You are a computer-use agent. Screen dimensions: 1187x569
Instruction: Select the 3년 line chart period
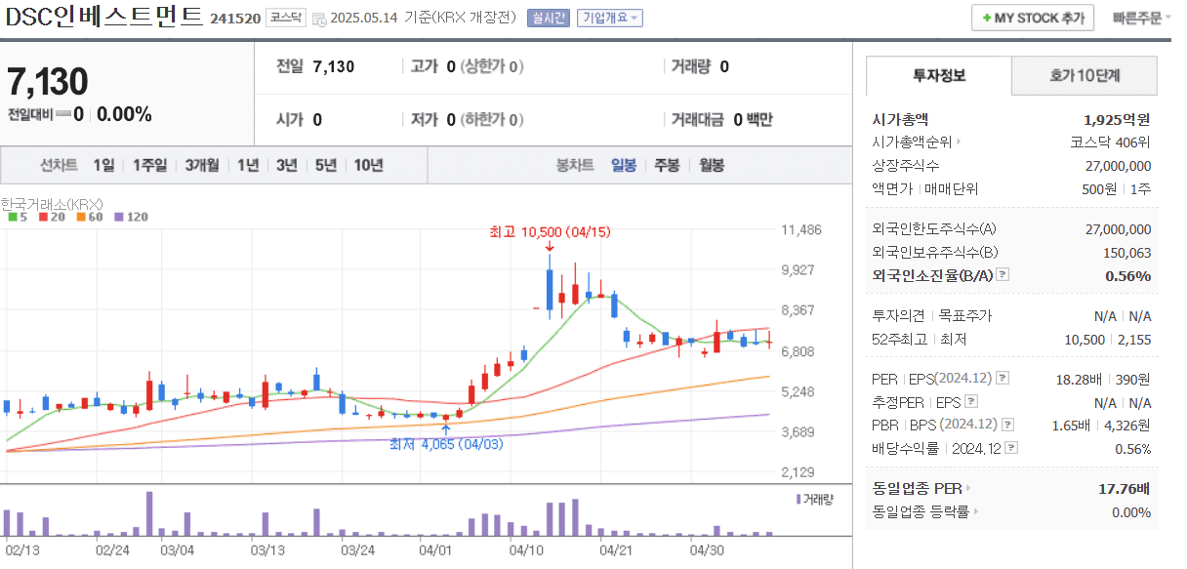click(286, 165)
